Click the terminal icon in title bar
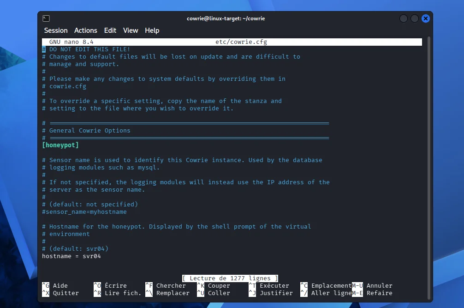The height and width of the screenshot is (308, 464). (46, 18)
